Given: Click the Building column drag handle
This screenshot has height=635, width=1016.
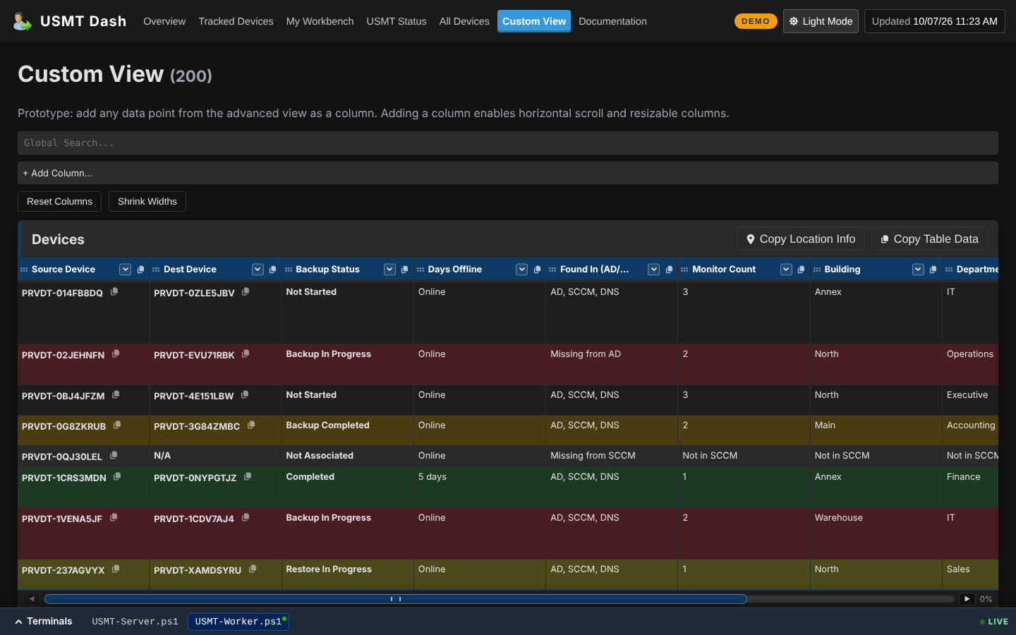Looking at the screenshot, I should click(x=817, y=270).
